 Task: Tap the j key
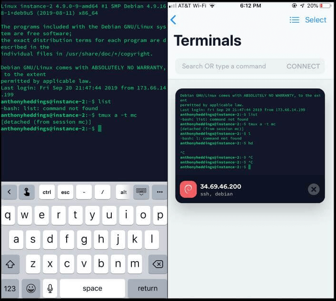tap(118, 240)
